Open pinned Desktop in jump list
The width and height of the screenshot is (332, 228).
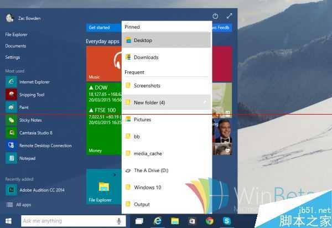pyautogui.click(x=167, y=40)
